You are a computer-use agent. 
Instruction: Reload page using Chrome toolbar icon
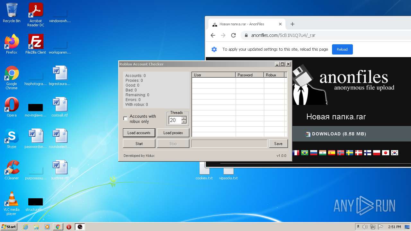[x=233, y=35]
